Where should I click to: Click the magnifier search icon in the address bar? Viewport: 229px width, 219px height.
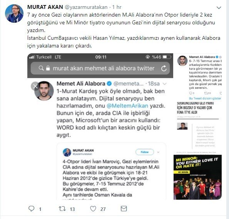(x=41, y=68)
